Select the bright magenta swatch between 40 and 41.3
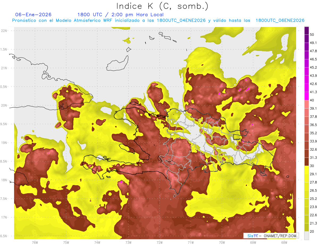 pyautogui.click(x=307, y=96)
